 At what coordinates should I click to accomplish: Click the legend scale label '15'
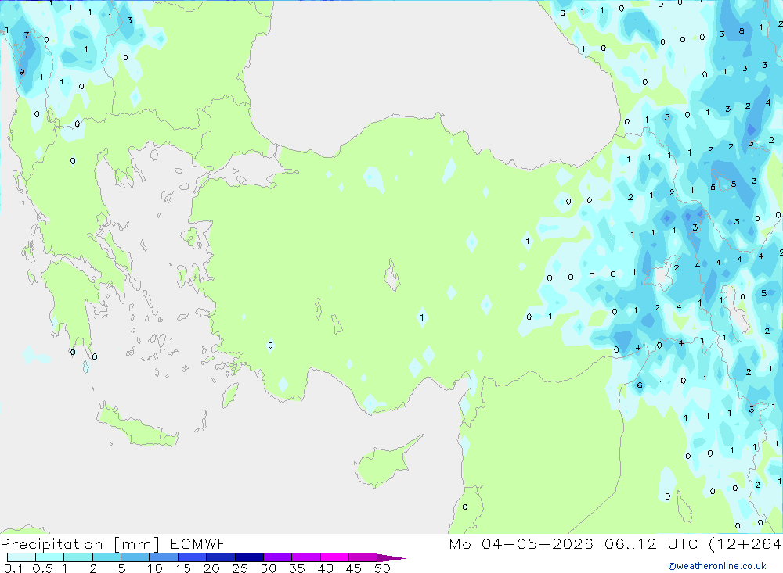182,568
